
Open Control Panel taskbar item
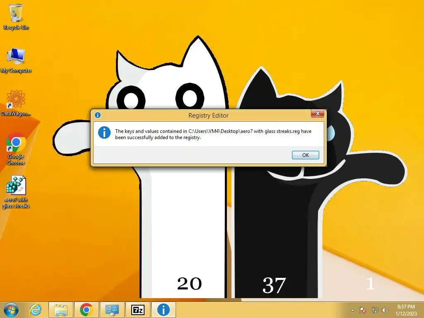point(112,310)
